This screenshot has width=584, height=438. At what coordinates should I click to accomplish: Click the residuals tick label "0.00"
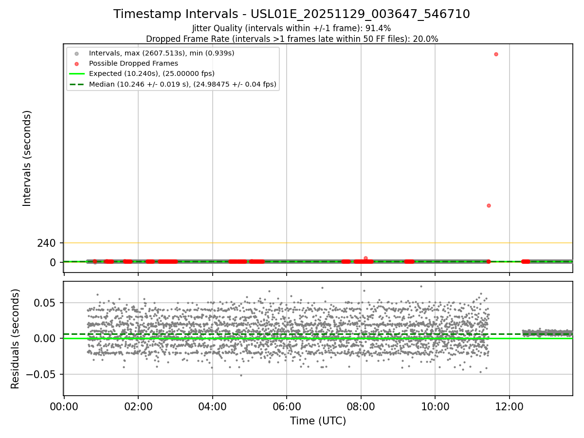[45, 339]
